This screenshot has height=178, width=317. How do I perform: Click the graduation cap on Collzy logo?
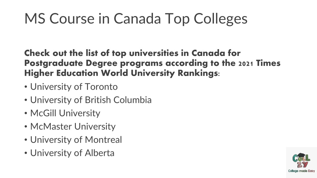coord(301,155)
